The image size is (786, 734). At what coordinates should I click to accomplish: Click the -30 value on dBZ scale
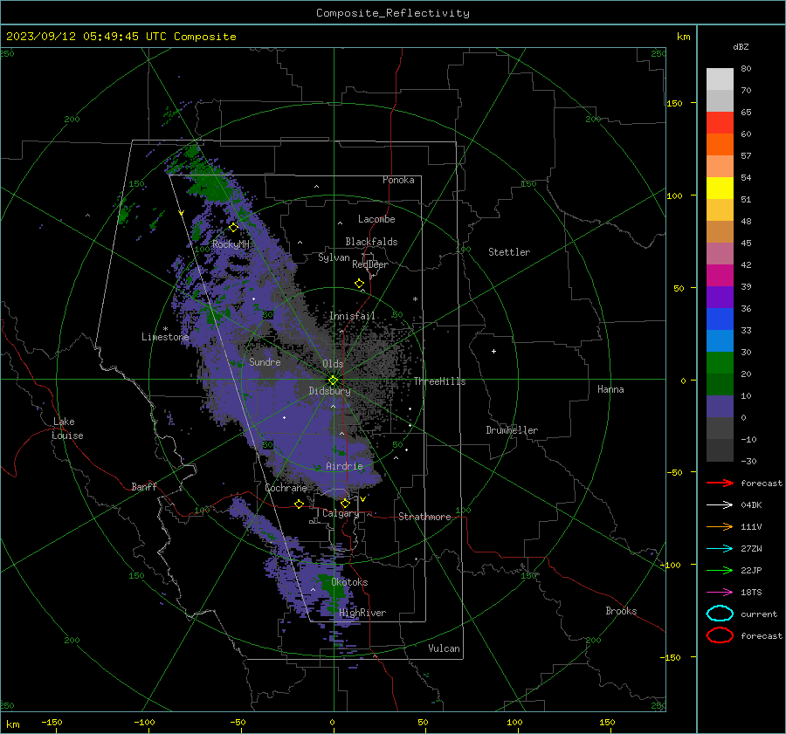[x=748, y=461]
